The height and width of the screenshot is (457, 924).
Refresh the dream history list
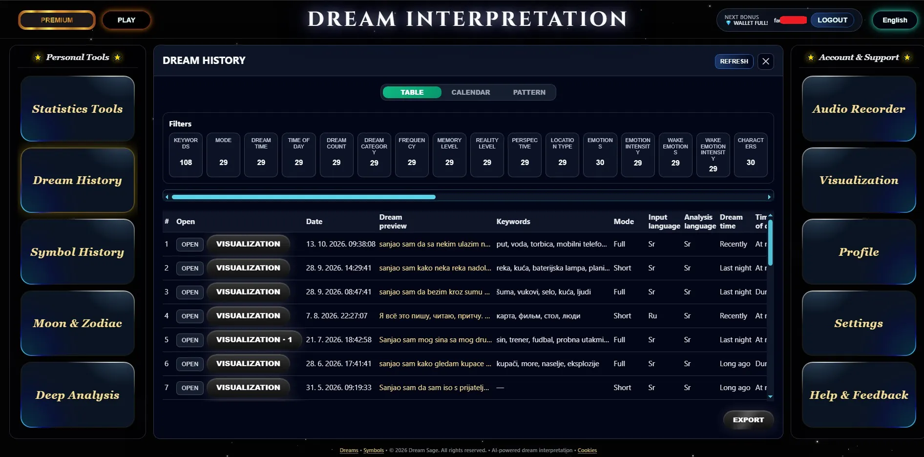pos(734,62)
